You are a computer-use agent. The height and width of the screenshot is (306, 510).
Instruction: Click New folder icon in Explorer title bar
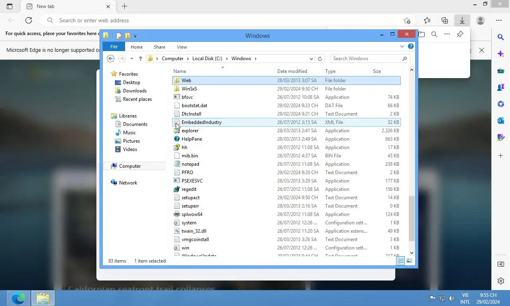(127, 36)
